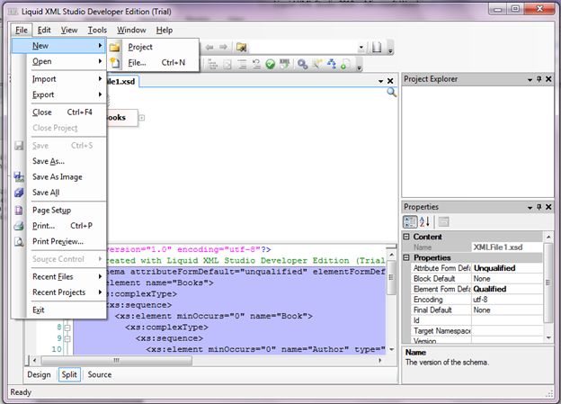Expand the Books element node
The width and height of the screenshot is (561, 404).
click(142, 118)
